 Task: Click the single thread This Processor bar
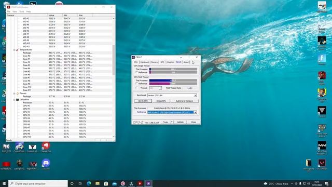tap(173, 69)
